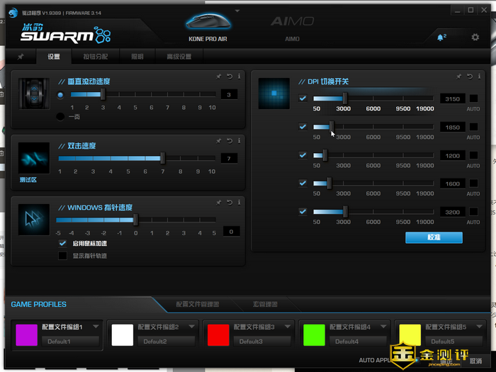Click the pin tab icon left of 设置

pyautogui.click(x=21, y=57)
